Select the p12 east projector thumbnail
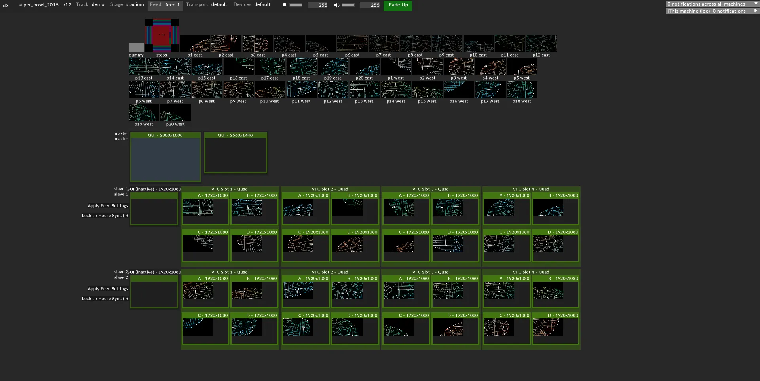This screenshot has width=760, height=381. [x=541, y=44]
